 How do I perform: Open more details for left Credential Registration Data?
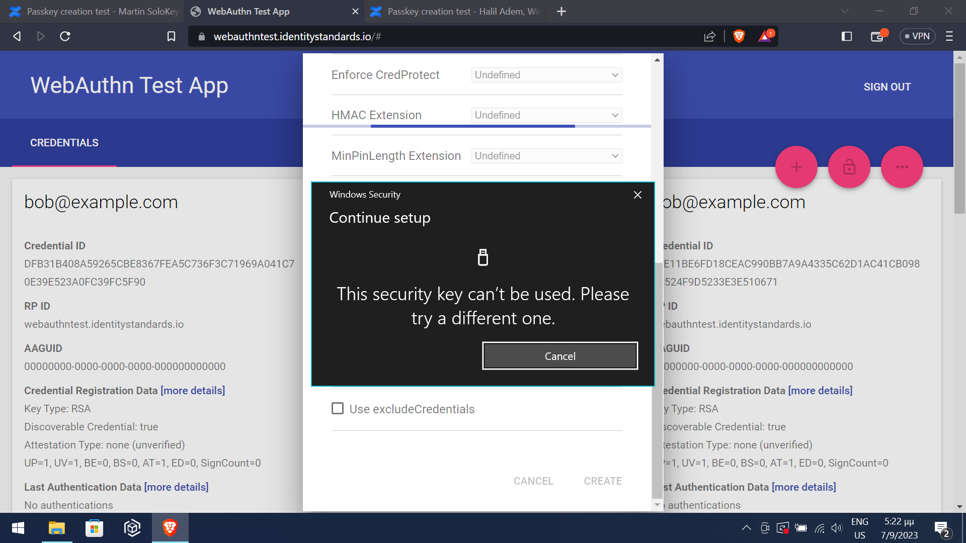[193, 391]
